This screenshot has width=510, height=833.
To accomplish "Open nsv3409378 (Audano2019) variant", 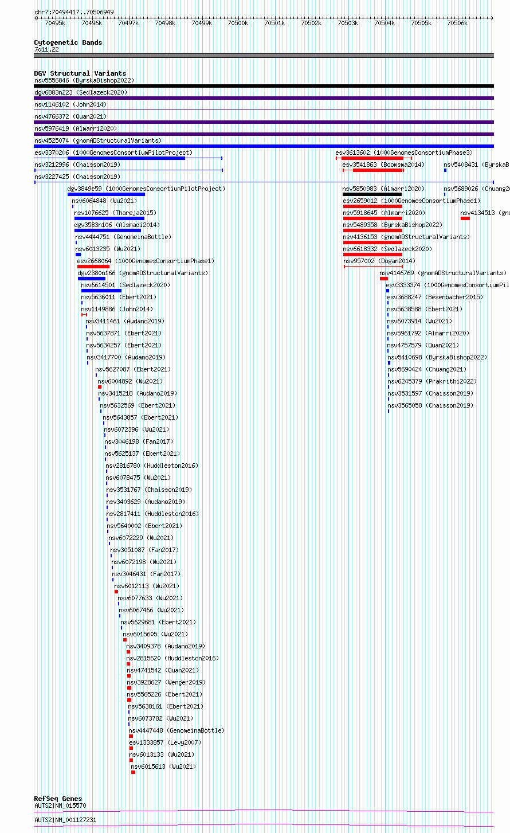I will pyautogui.click(x=166, y=646).
